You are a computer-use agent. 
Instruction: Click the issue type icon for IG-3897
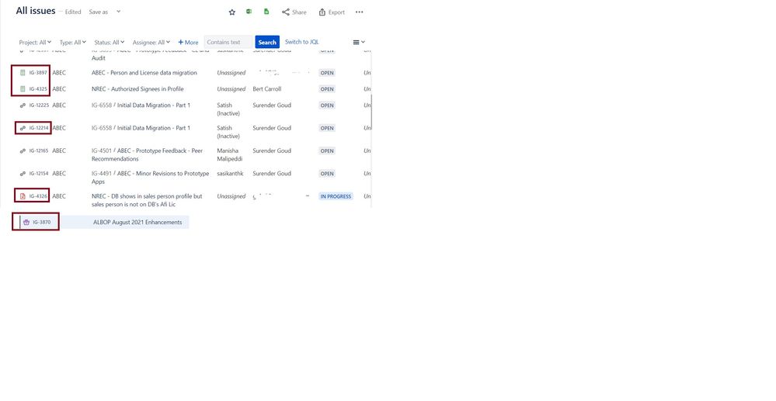(23, 73)
